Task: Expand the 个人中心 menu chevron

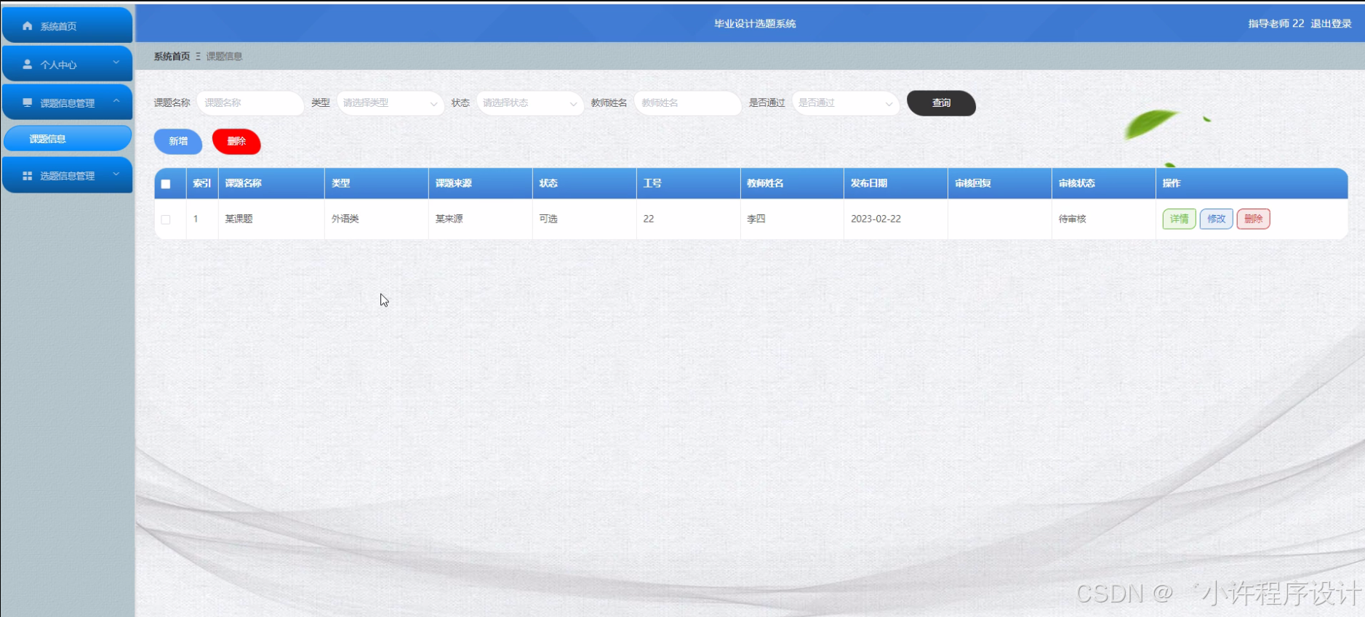Action: click(116, 63)
